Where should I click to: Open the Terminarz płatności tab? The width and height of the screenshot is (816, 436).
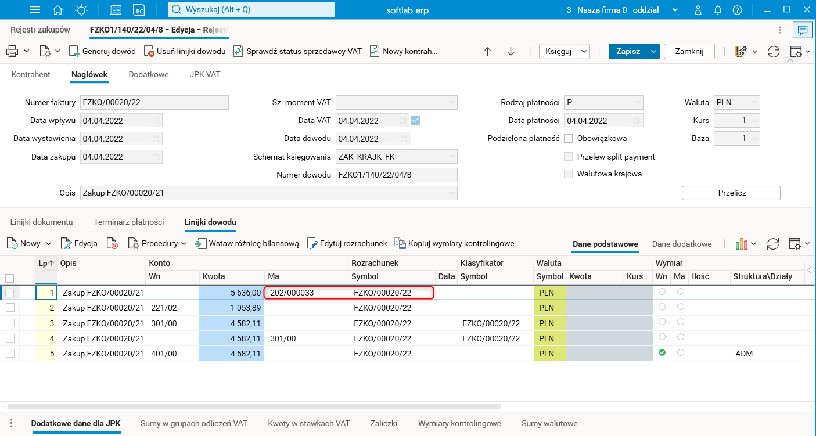click(x=128, y=222)
